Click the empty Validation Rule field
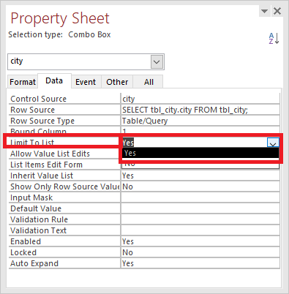The image size is (289, 294). [x=200, y=219]
